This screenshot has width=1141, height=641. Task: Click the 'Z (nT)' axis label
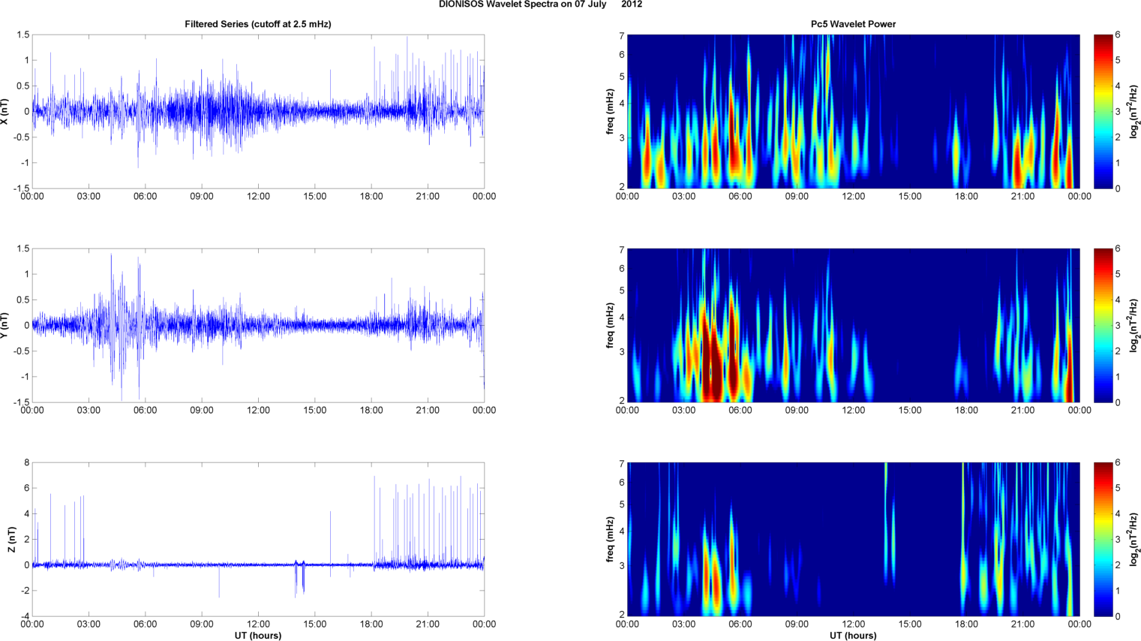[11, 540]
